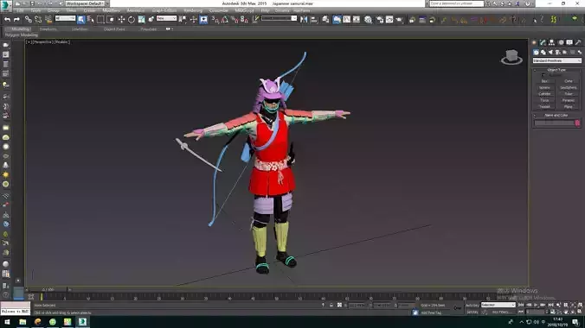The width and height of the screenshot is (585, 328).
Task: Click the time slider handle
Action: tap(48, 289)
